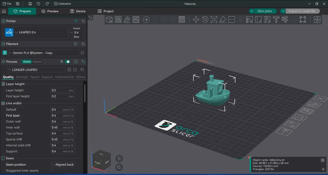Switch to the Preview tab
Image resolution: width=328 pixels, height=175 pixels.
(50, 11)
